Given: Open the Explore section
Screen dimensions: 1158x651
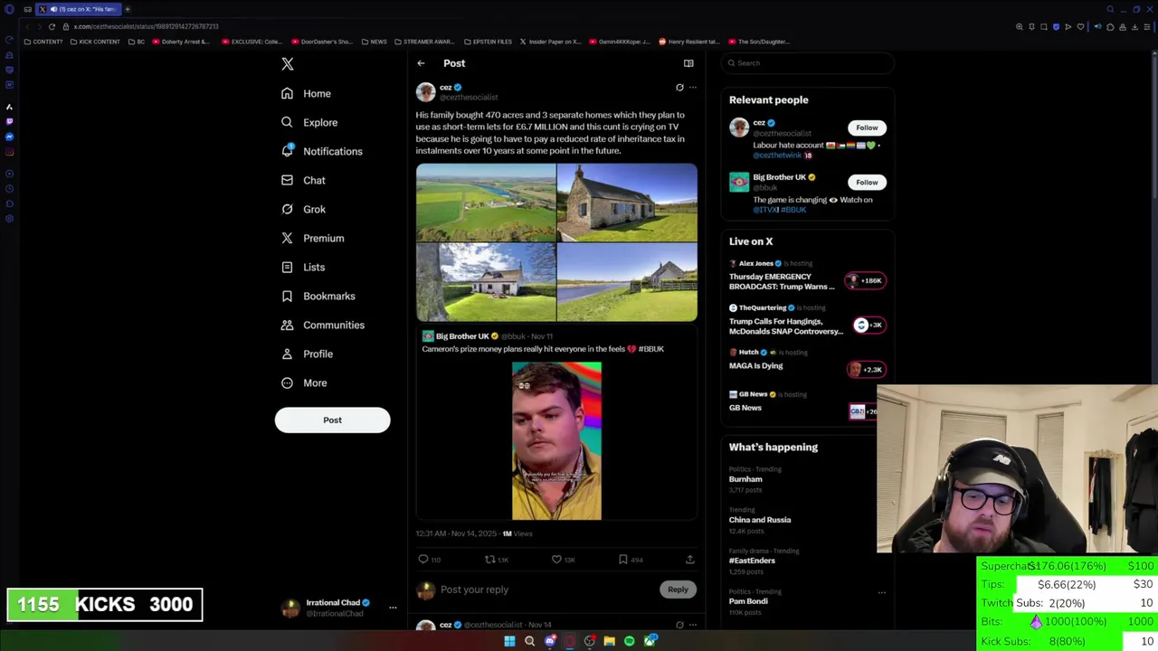Looking at the screenshot, I should [308, 122].
